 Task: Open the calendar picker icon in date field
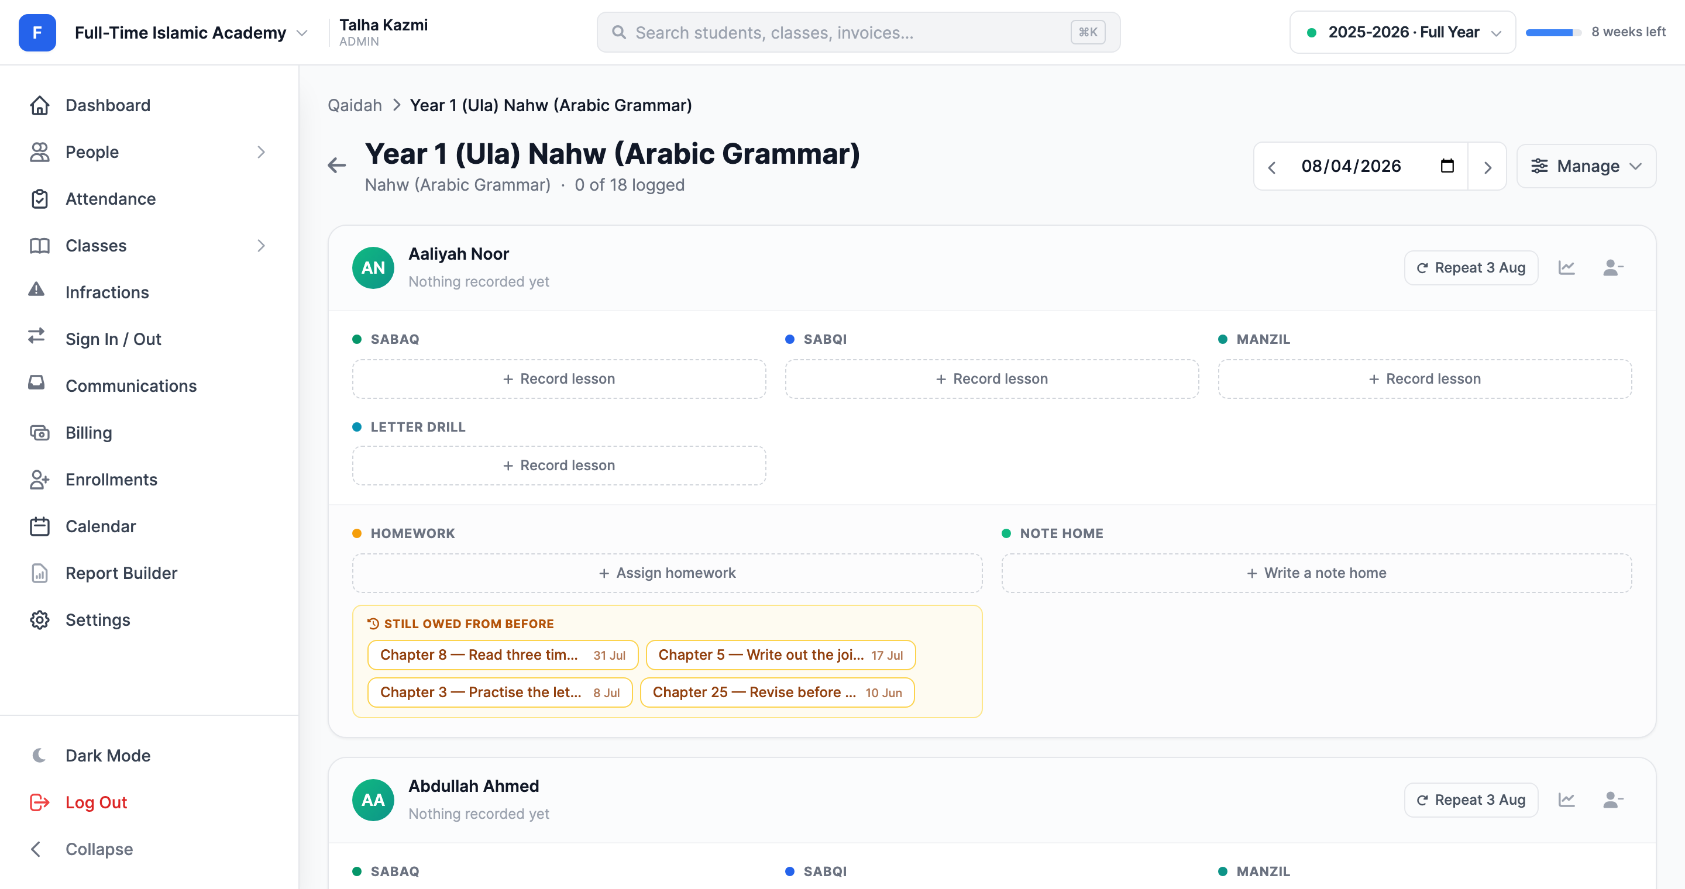[1447, 166]
